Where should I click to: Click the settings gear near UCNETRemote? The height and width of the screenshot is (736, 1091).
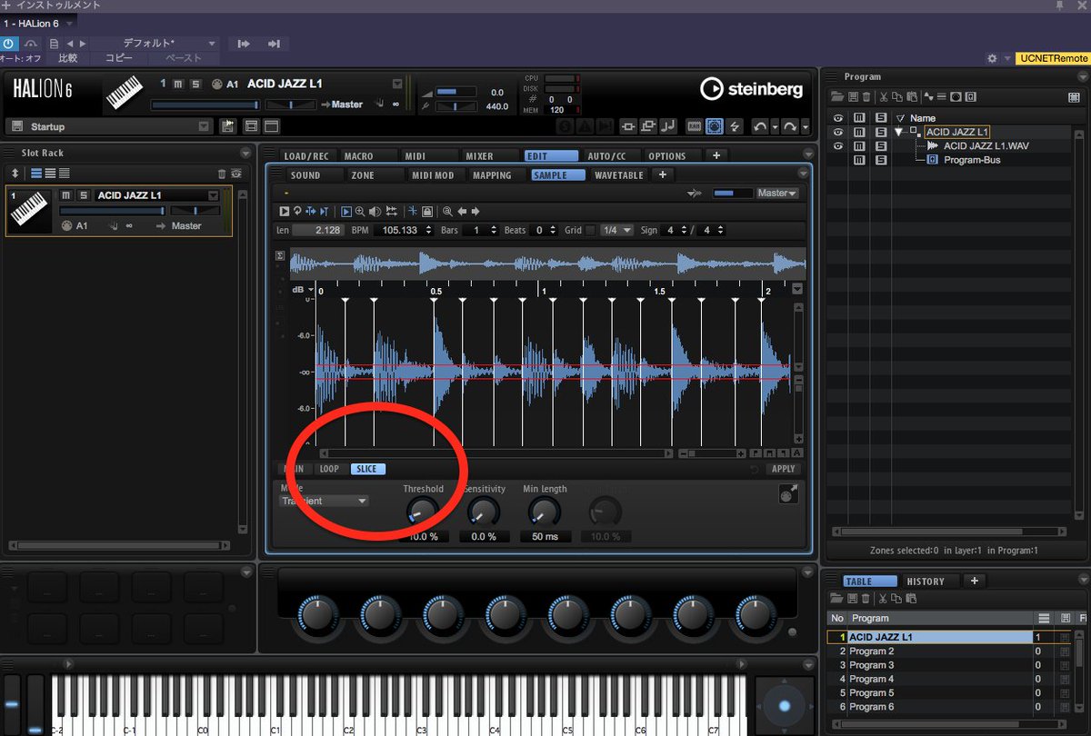pyautogui.click(x=992, y=58)
